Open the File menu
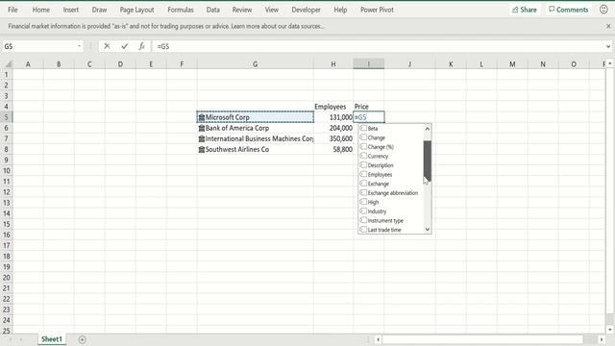 coord(12,10)
